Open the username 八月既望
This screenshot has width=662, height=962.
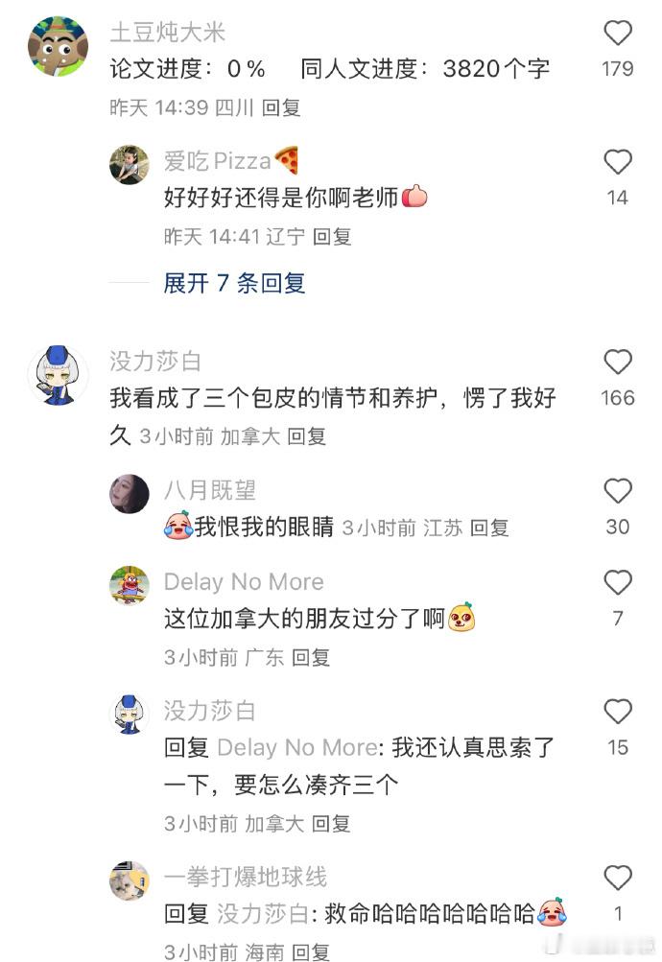pyautogui.click(x=210, y=490)
